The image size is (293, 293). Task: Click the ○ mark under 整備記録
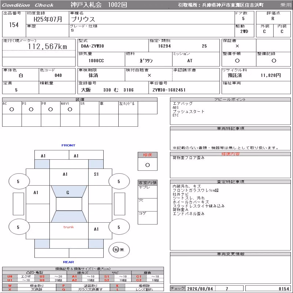point(274,60)
